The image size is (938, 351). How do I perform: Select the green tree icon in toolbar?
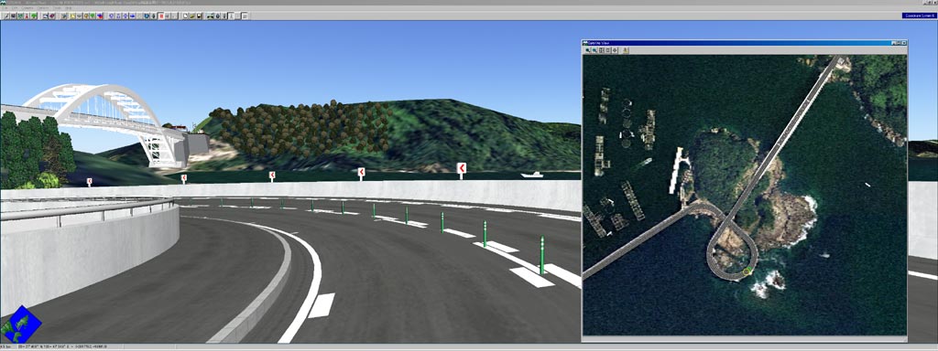pyautogui.click(x=34, y=16)
